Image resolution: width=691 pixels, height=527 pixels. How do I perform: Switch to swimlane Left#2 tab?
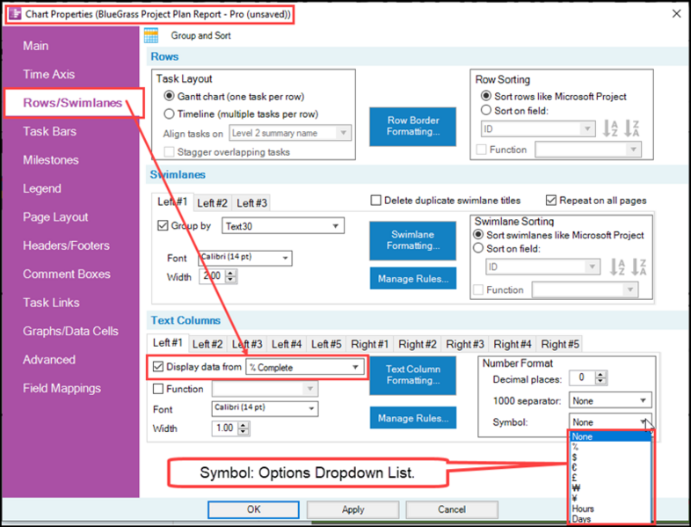[x=212, y=203]
